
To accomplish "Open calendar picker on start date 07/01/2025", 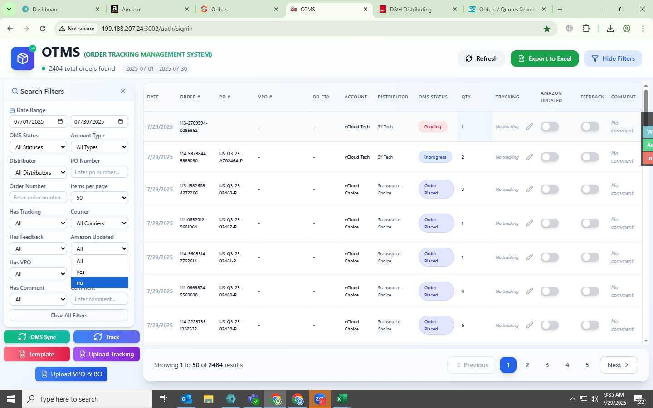I will (60, 121).
